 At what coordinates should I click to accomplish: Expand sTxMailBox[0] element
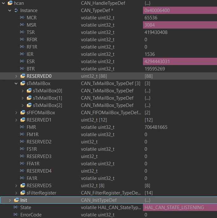tap(23, 91)
